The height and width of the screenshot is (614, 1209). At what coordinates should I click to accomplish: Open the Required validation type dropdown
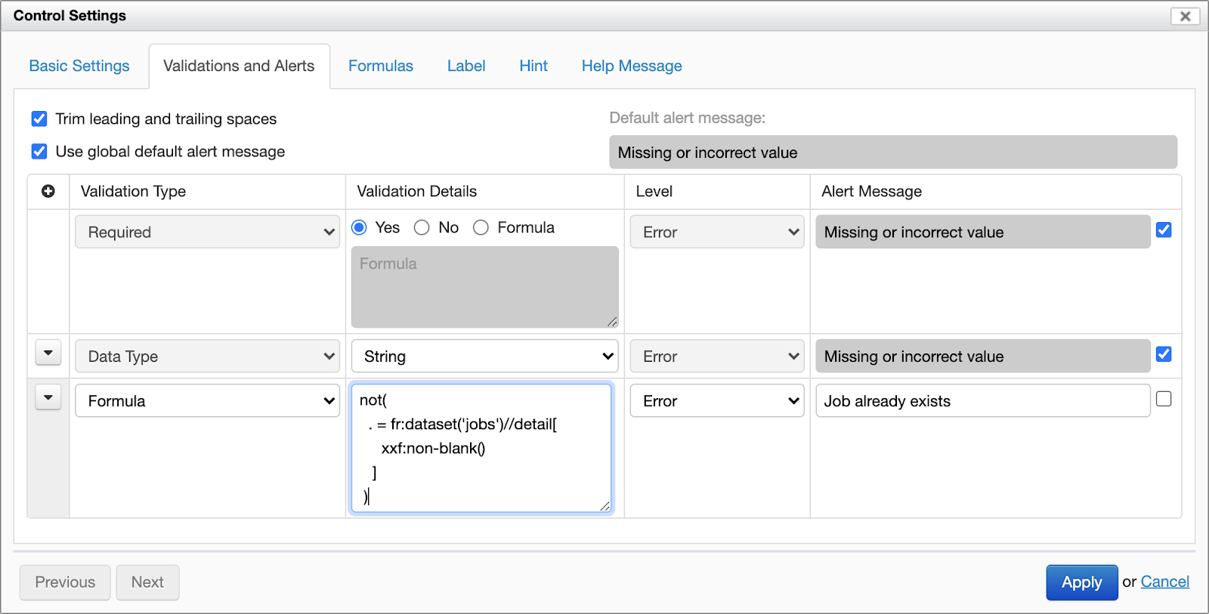click(x=207, y=232)
